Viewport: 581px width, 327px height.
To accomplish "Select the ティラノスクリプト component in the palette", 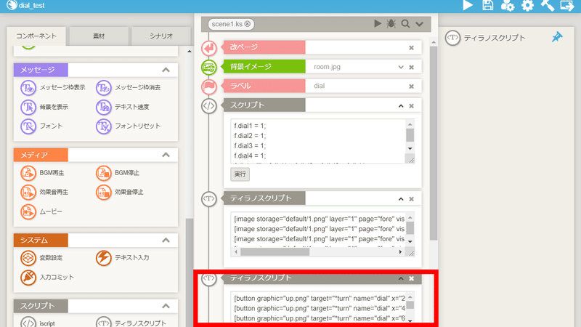I will [x=131, y=323].
